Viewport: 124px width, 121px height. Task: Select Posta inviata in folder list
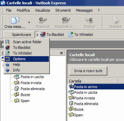[84, 98]
